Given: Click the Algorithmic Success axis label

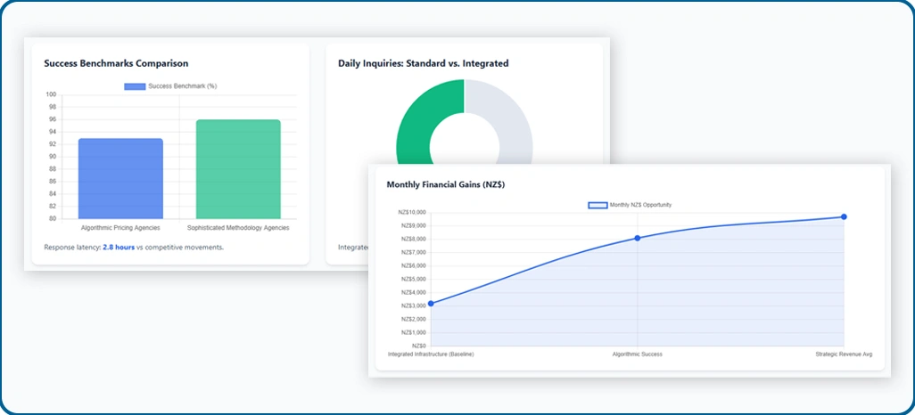Looking at the screenshot, I should 638,354.
